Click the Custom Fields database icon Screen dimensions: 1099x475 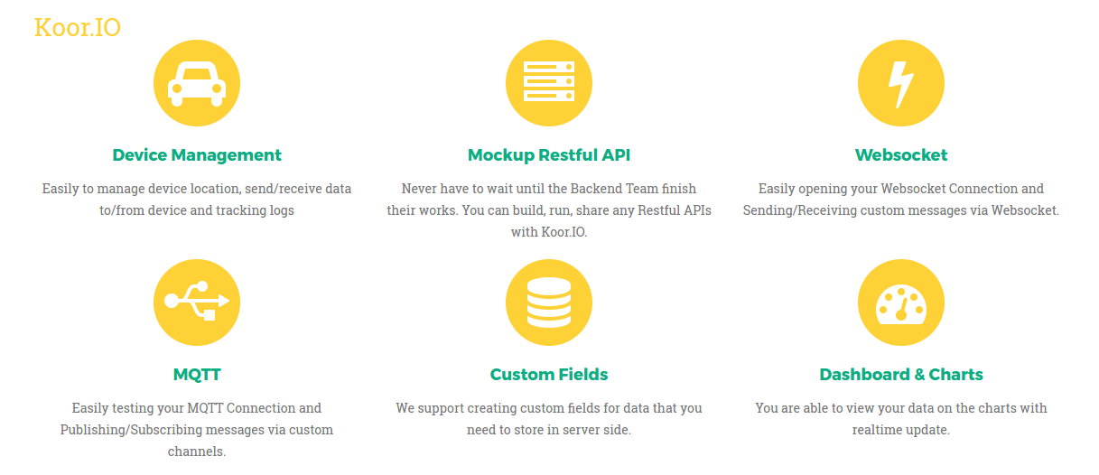[x=549, y=303]
